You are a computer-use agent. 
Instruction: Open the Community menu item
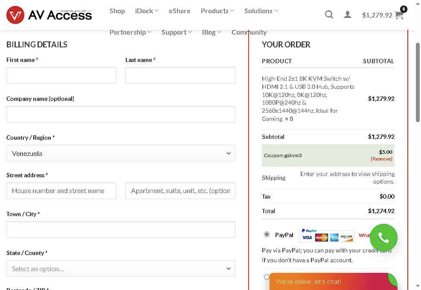[249, 32]
